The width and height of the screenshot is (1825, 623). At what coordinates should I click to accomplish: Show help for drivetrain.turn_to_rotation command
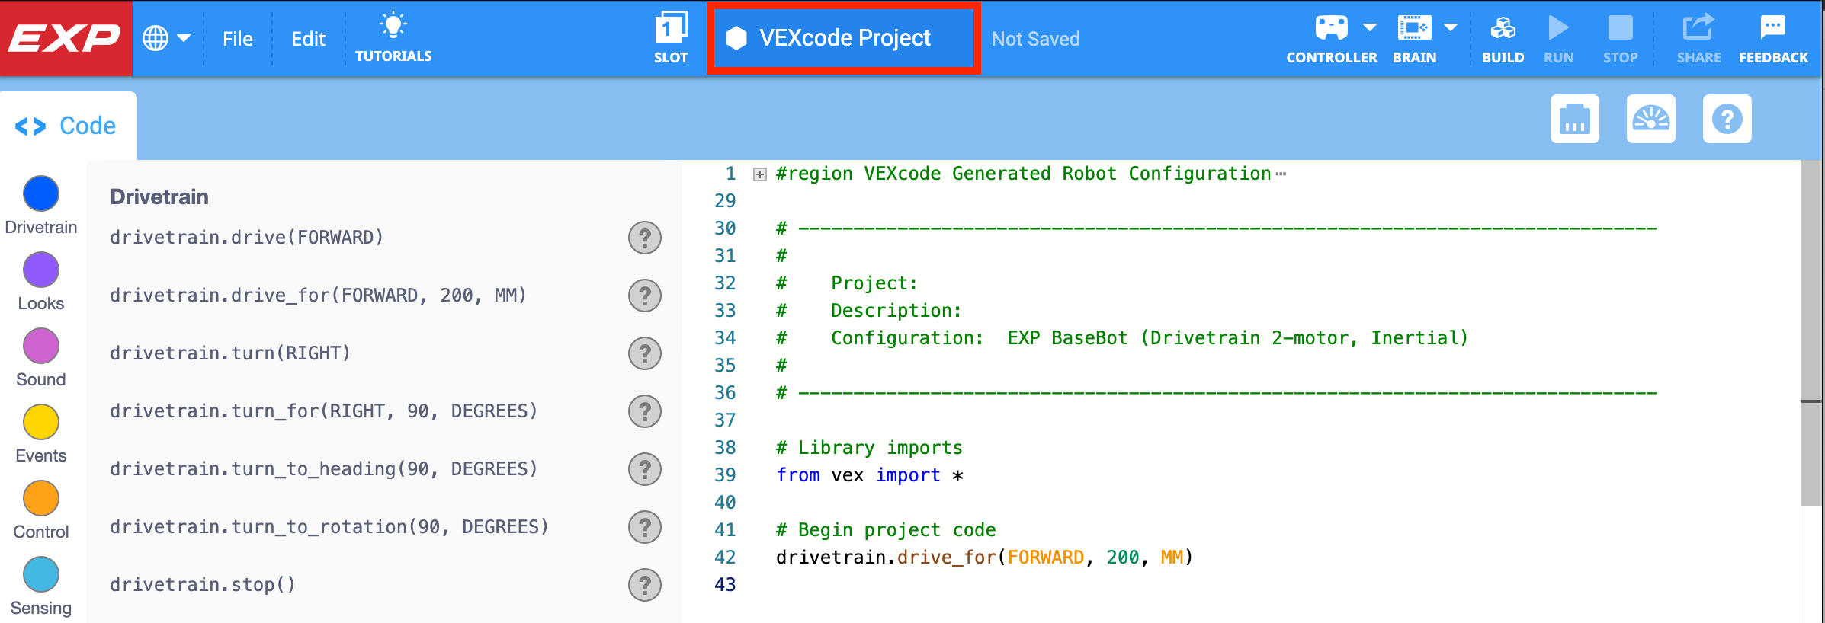click(645, 527)
